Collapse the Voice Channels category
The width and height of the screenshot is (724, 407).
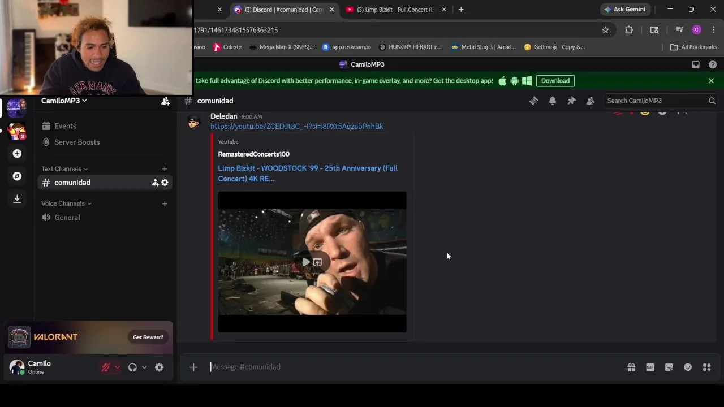66,203
